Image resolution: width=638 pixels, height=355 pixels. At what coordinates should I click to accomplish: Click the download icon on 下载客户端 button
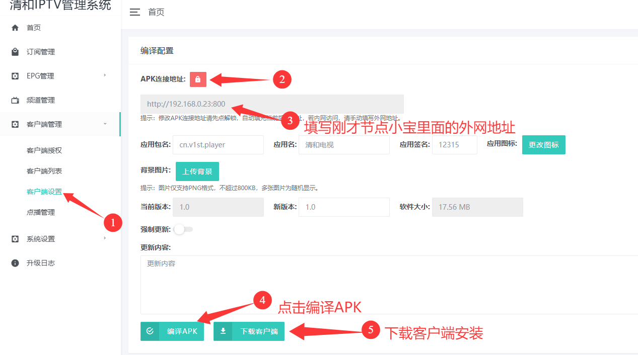(x=223, y=331)
